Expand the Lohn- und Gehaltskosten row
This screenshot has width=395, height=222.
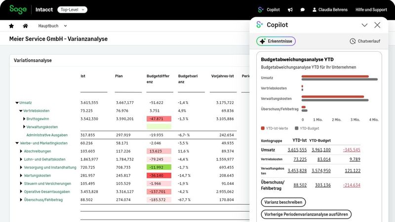pos(21,159)
